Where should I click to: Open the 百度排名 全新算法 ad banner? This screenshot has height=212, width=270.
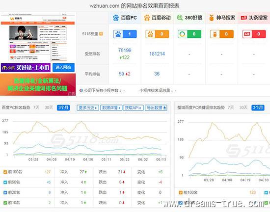(38, 84)
